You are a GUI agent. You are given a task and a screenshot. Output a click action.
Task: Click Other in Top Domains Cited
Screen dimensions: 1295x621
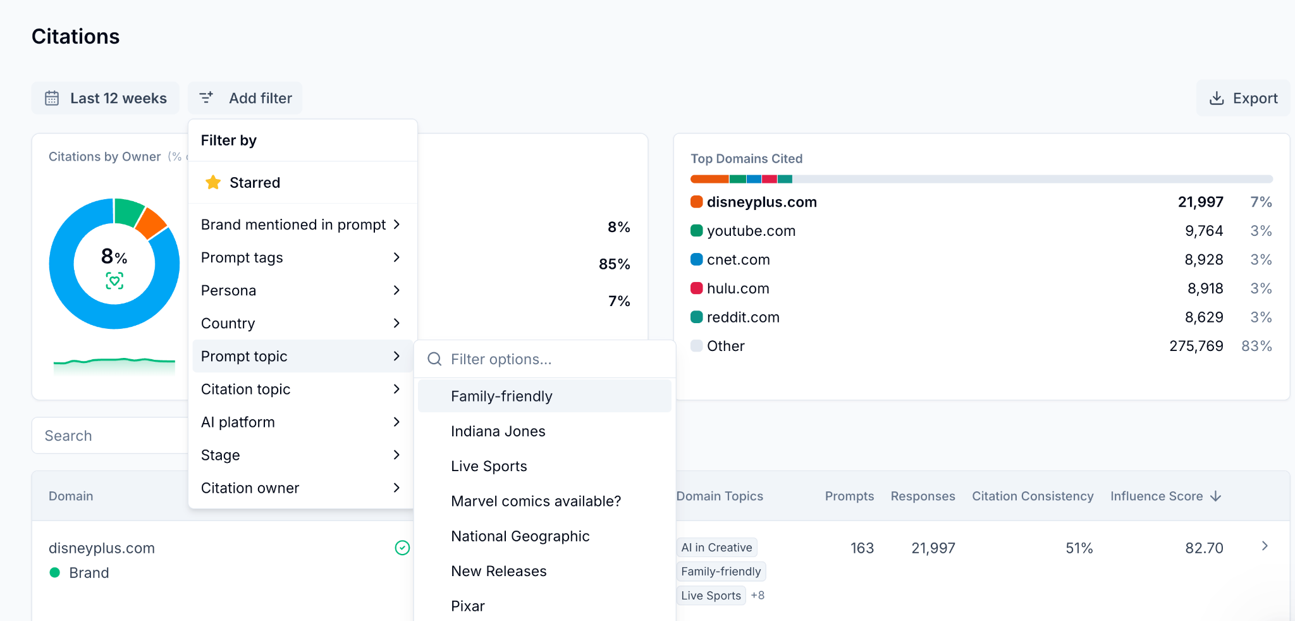coord(726,346)
